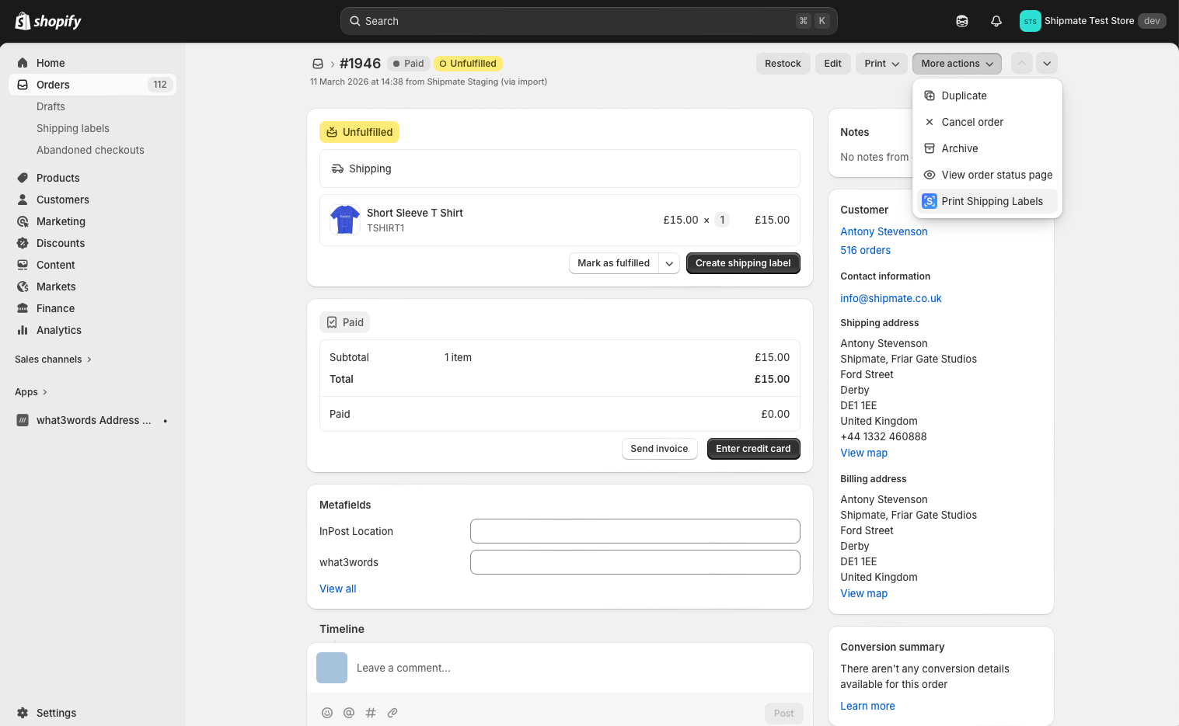This screenshot has width=1179, height=726.
Task: Open the Orders section in the sidebar
Action: coord(52,85)
